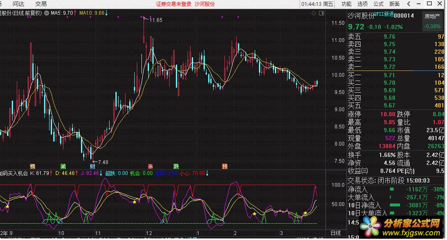Click the 10日净流入 green bar
The image size is (447, 240).
coord(395,205)
